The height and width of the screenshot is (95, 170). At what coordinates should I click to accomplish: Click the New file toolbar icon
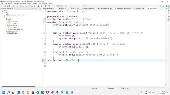(x=2, y=6)
